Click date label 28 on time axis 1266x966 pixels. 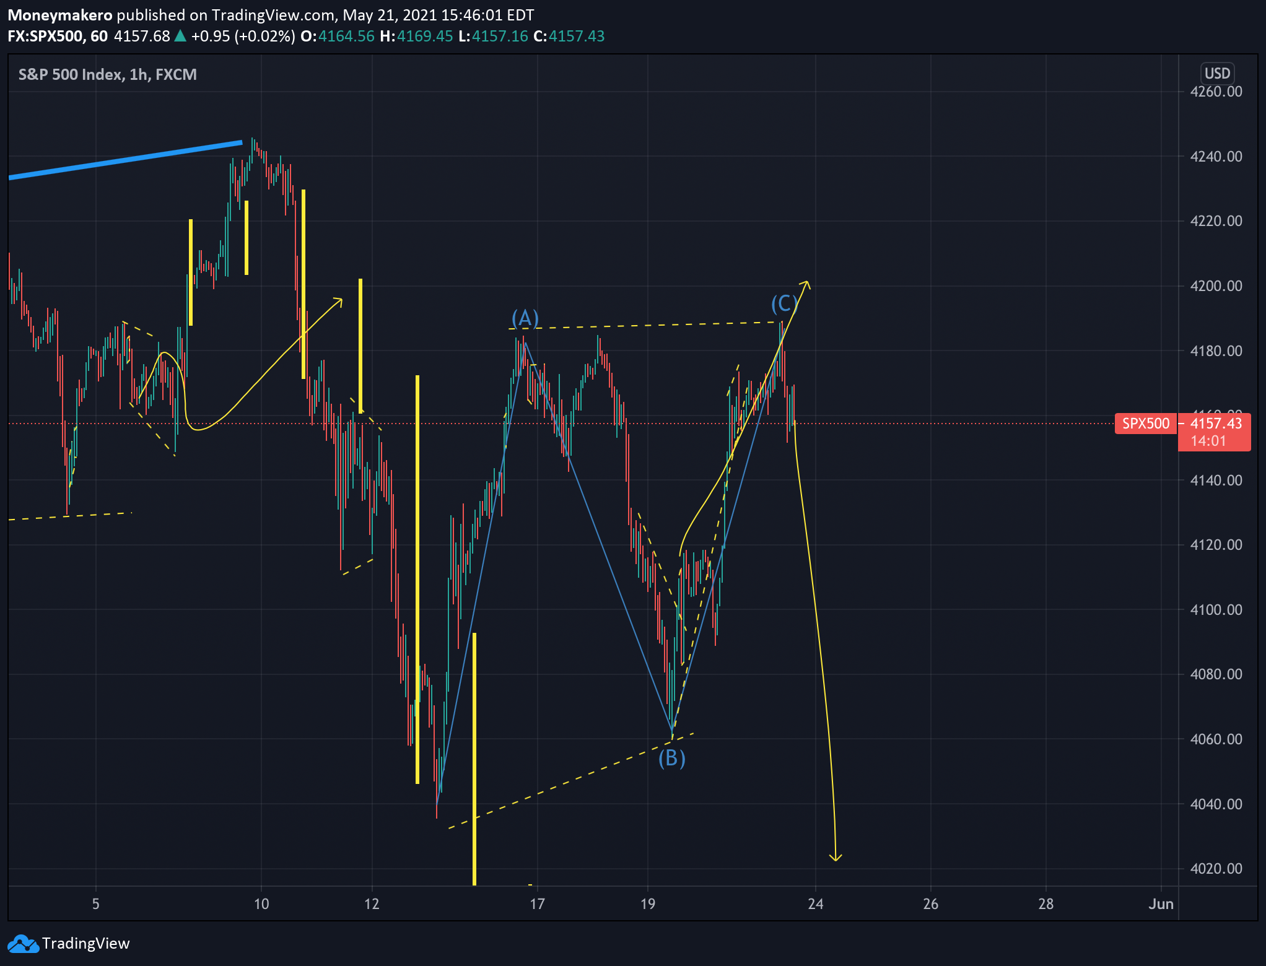click(x=1046, y=903)
